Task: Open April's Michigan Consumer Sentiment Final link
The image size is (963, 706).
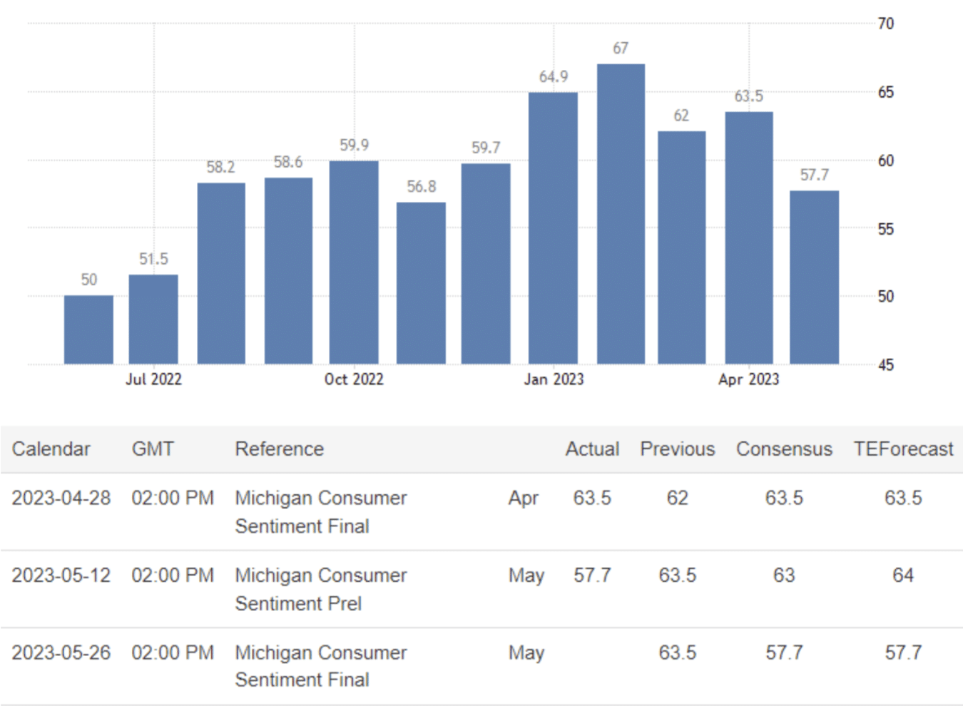Action: click(320, 511)
